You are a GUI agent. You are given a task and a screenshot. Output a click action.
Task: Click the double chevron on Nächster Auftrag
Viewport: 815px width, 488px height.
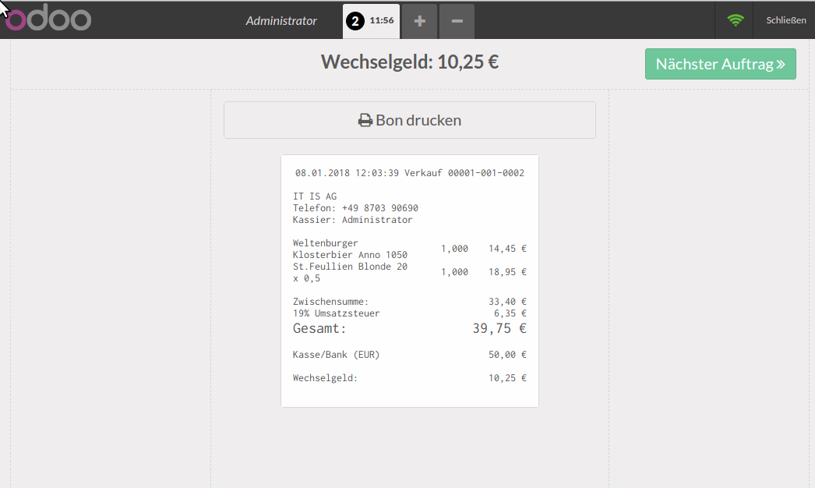(x=780, y=64)
